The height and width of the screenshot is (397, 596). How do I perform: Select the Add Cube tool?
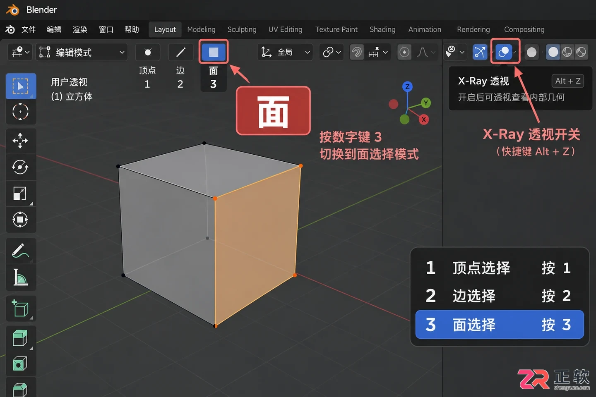point(21,308)
